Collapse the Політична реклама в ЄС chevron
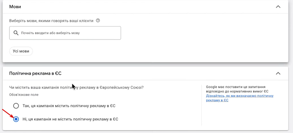Viewport: 293px width, 133px height. click(x=278, y=73)
